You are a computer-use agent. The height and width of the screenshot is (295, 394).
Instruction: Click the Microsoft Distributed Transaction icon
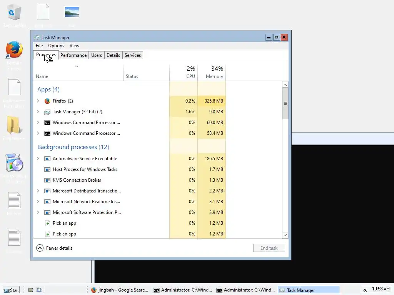coord(47,191)
